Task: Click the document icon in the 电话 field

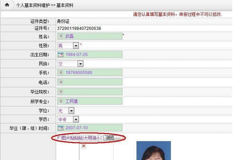Action: [61, 82]
